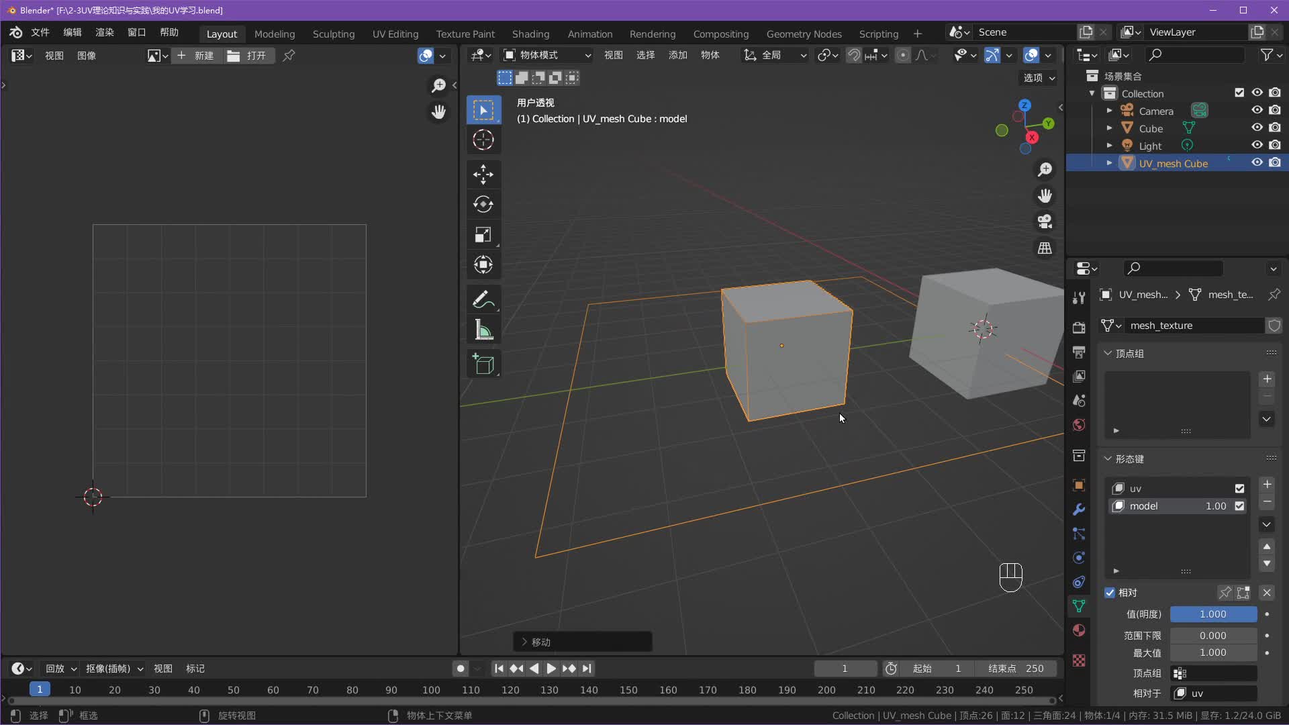Select the 3D Cursor tool
Viewport: 1289px width, 725px height.
[483, 140]
